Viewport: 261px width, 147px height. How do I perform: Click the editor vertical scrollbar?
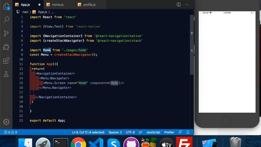[192, 45]
